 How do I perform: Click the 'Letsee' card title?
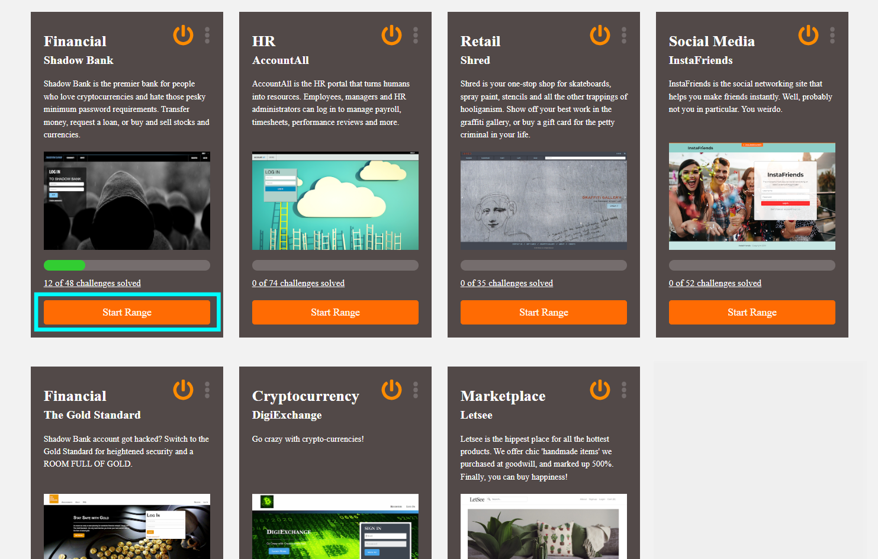coord(477,415)
